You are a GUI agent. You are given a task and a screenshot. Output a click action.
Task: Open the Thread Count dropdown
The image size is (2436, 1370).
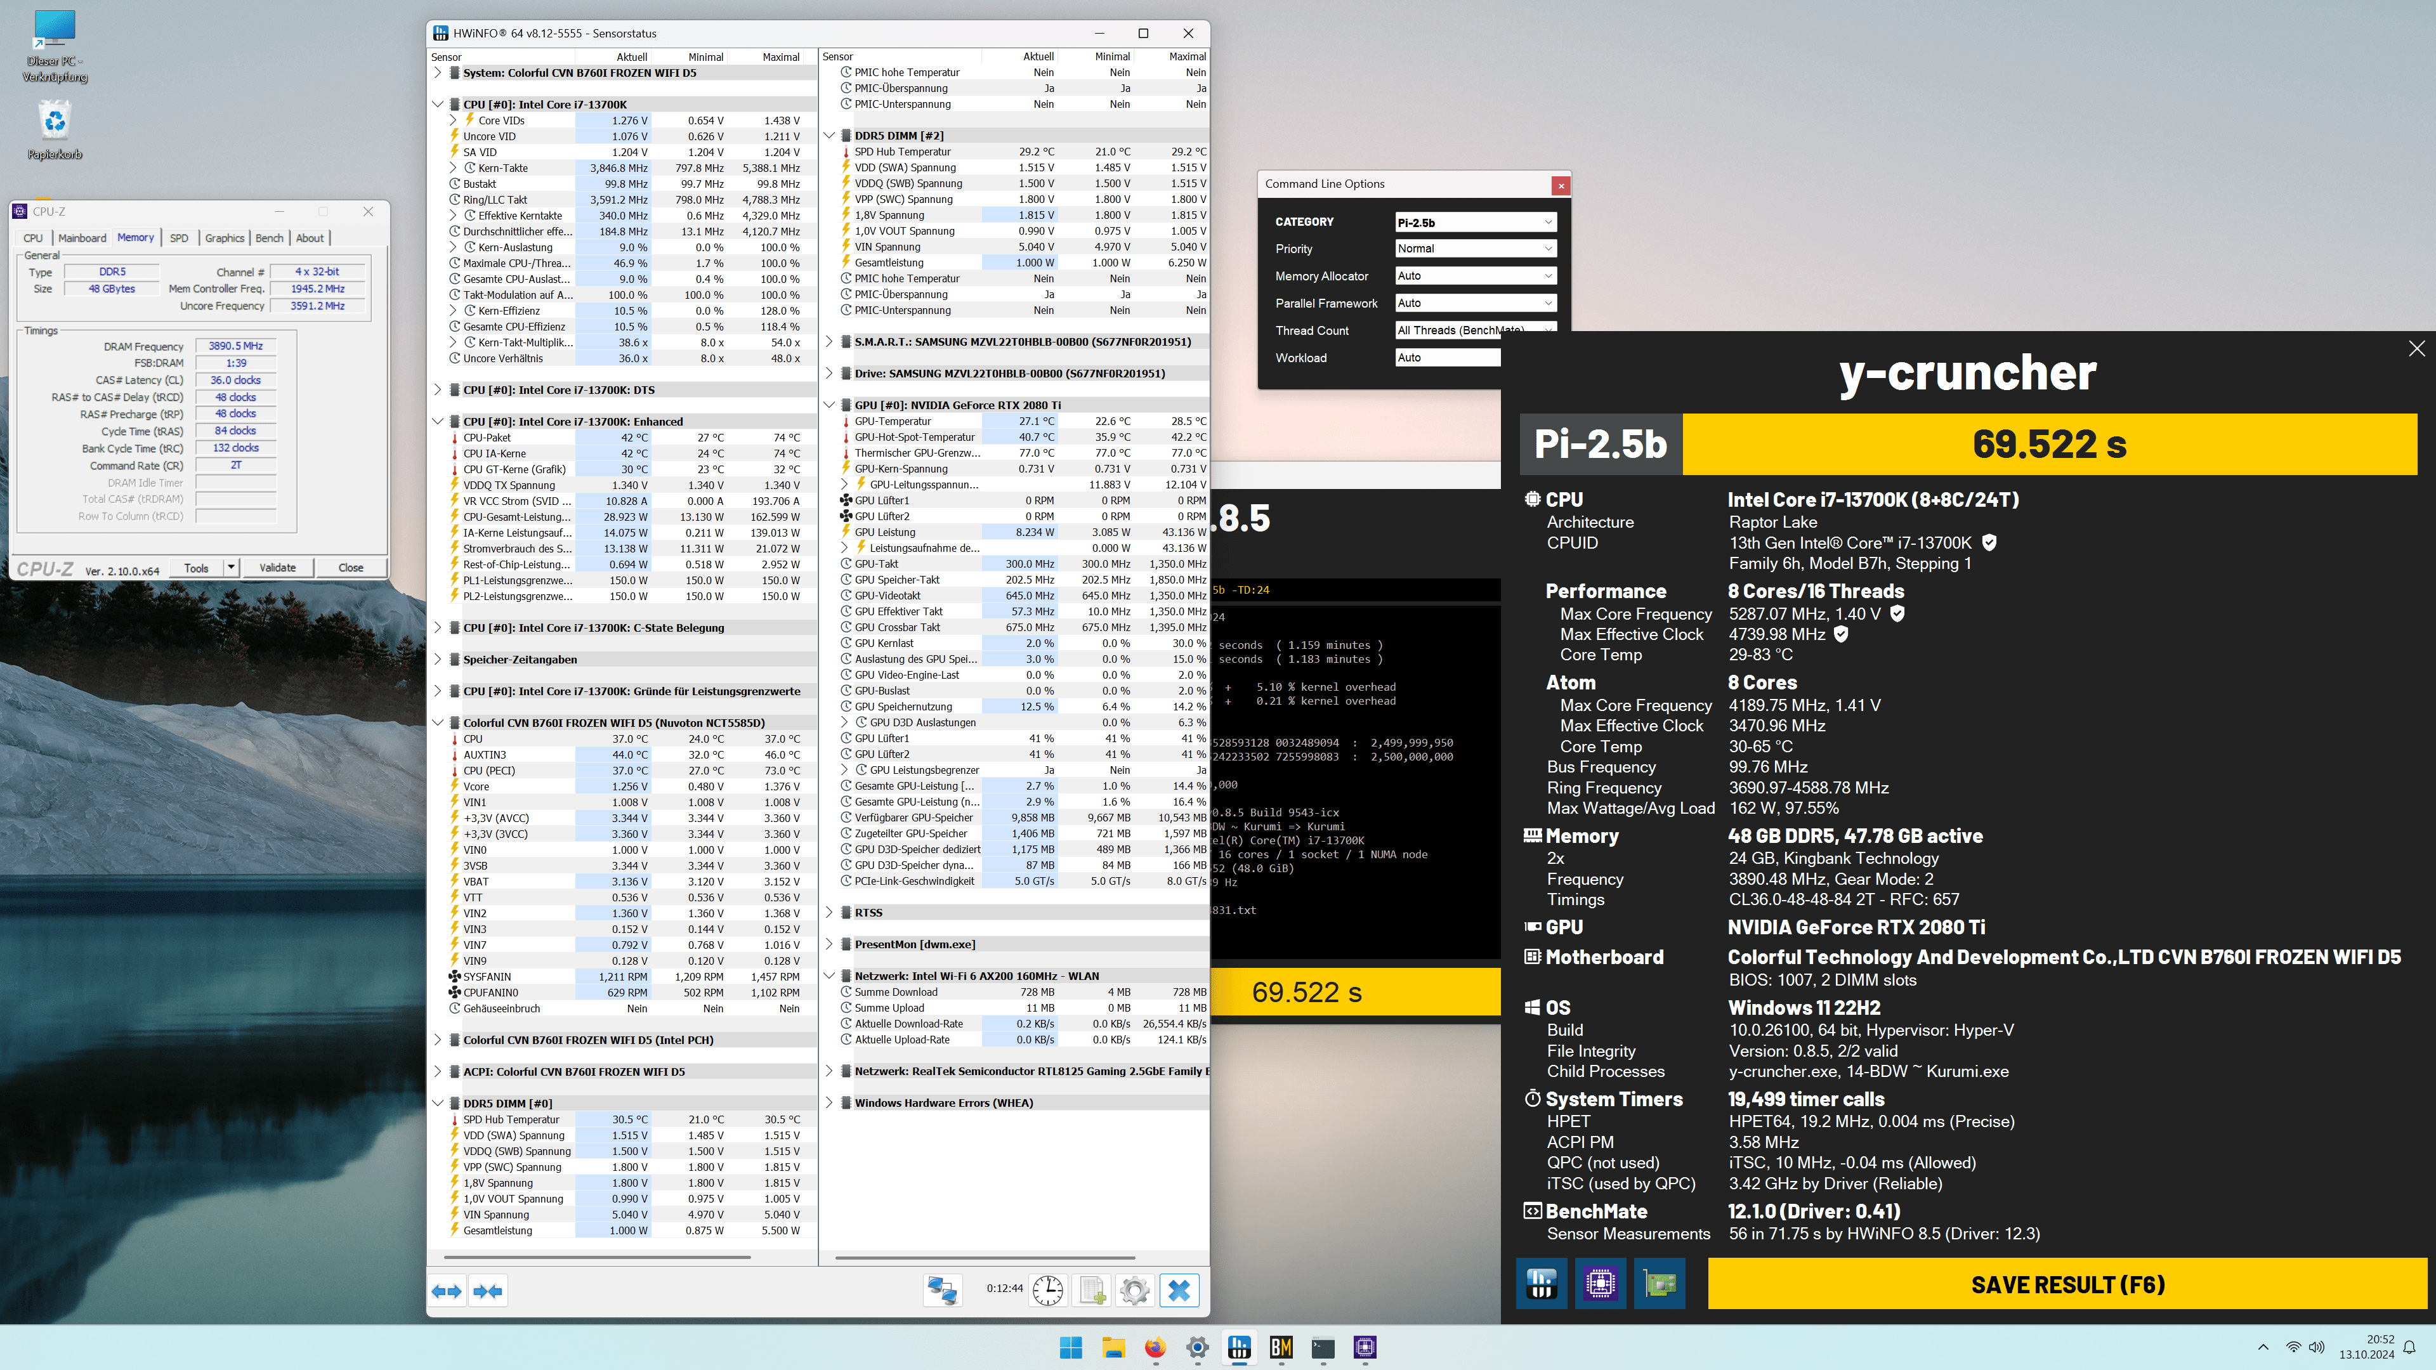click(1475, 330)
